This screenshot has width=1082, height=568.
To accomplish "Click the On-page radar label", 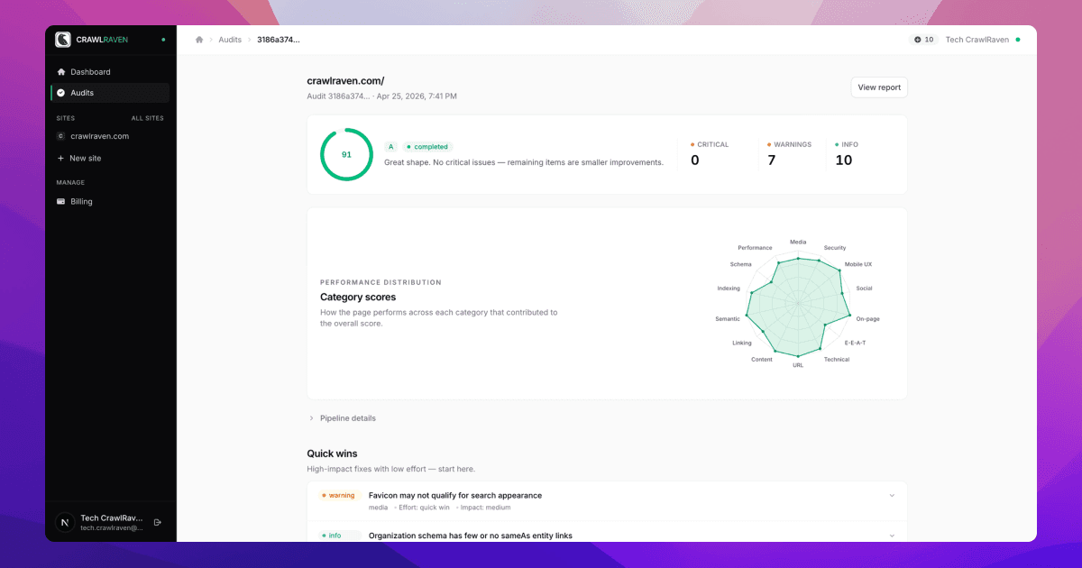I will 868,319.
